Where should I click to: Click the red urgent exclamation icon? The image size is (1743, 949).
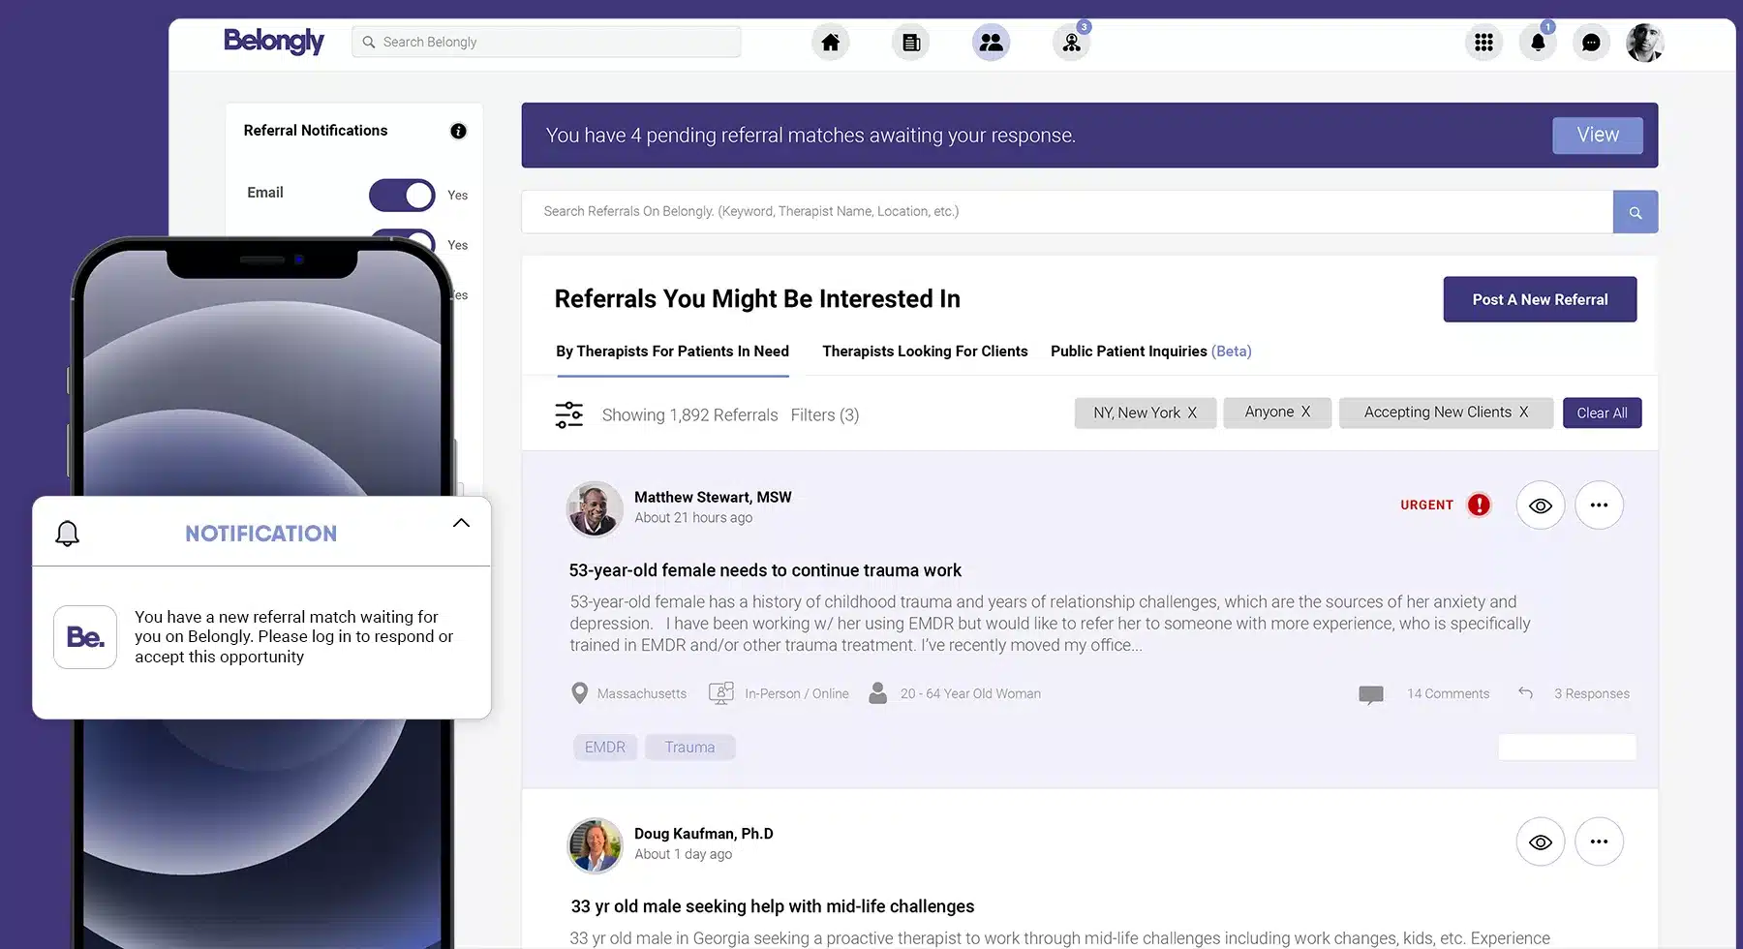point(1479,505)
